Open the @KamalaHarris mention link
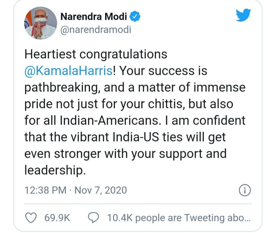Image resolution: width=268 pixels, height=233 pixels. click(x=69, y=71)
